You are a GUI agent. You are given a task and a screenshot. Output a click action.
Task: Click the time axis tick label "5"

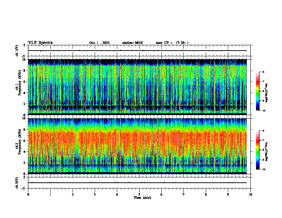pos(139,194)
